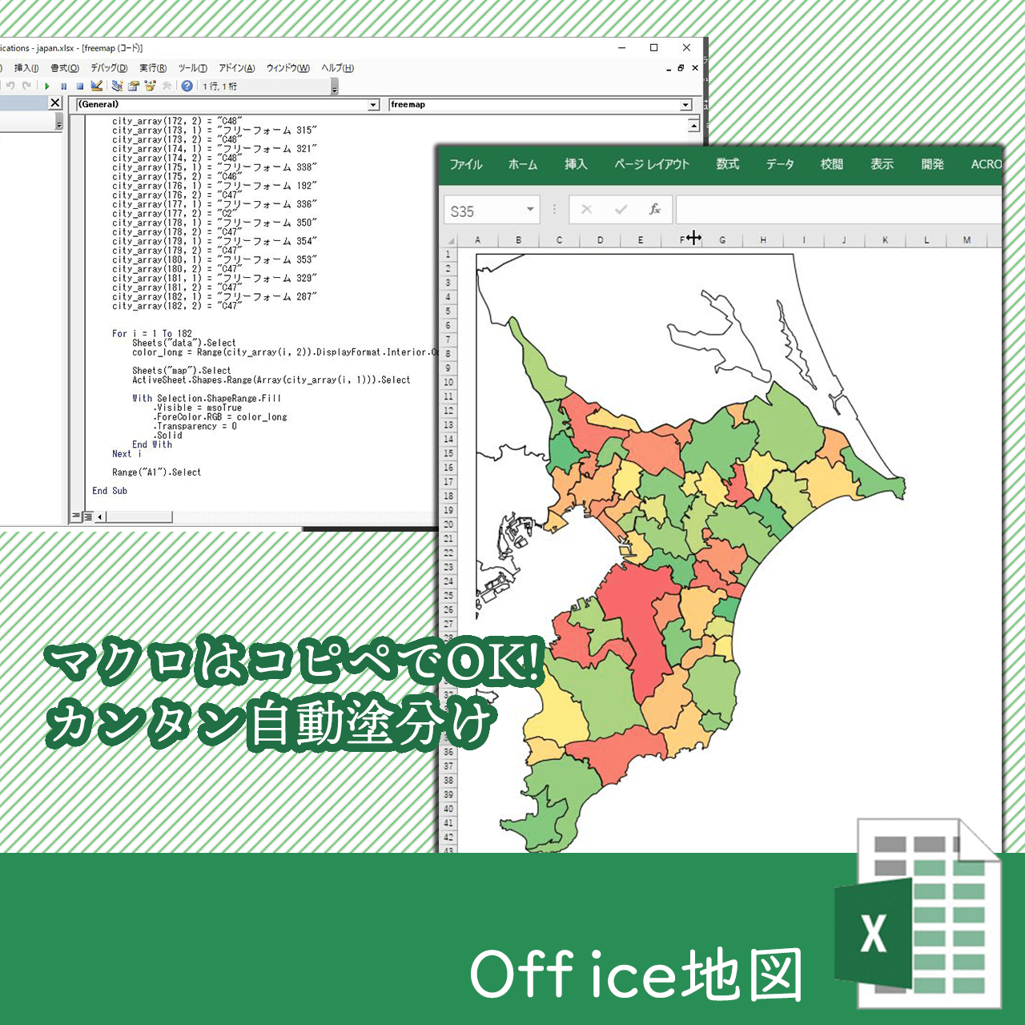Open the freemap procedure dropdown
Viewport: 1025px width, 1025px height.
tap(685, 104)
